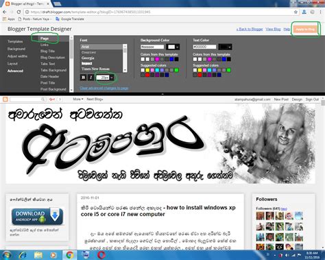
Task: Open the Help link
Action: [287, 29]
